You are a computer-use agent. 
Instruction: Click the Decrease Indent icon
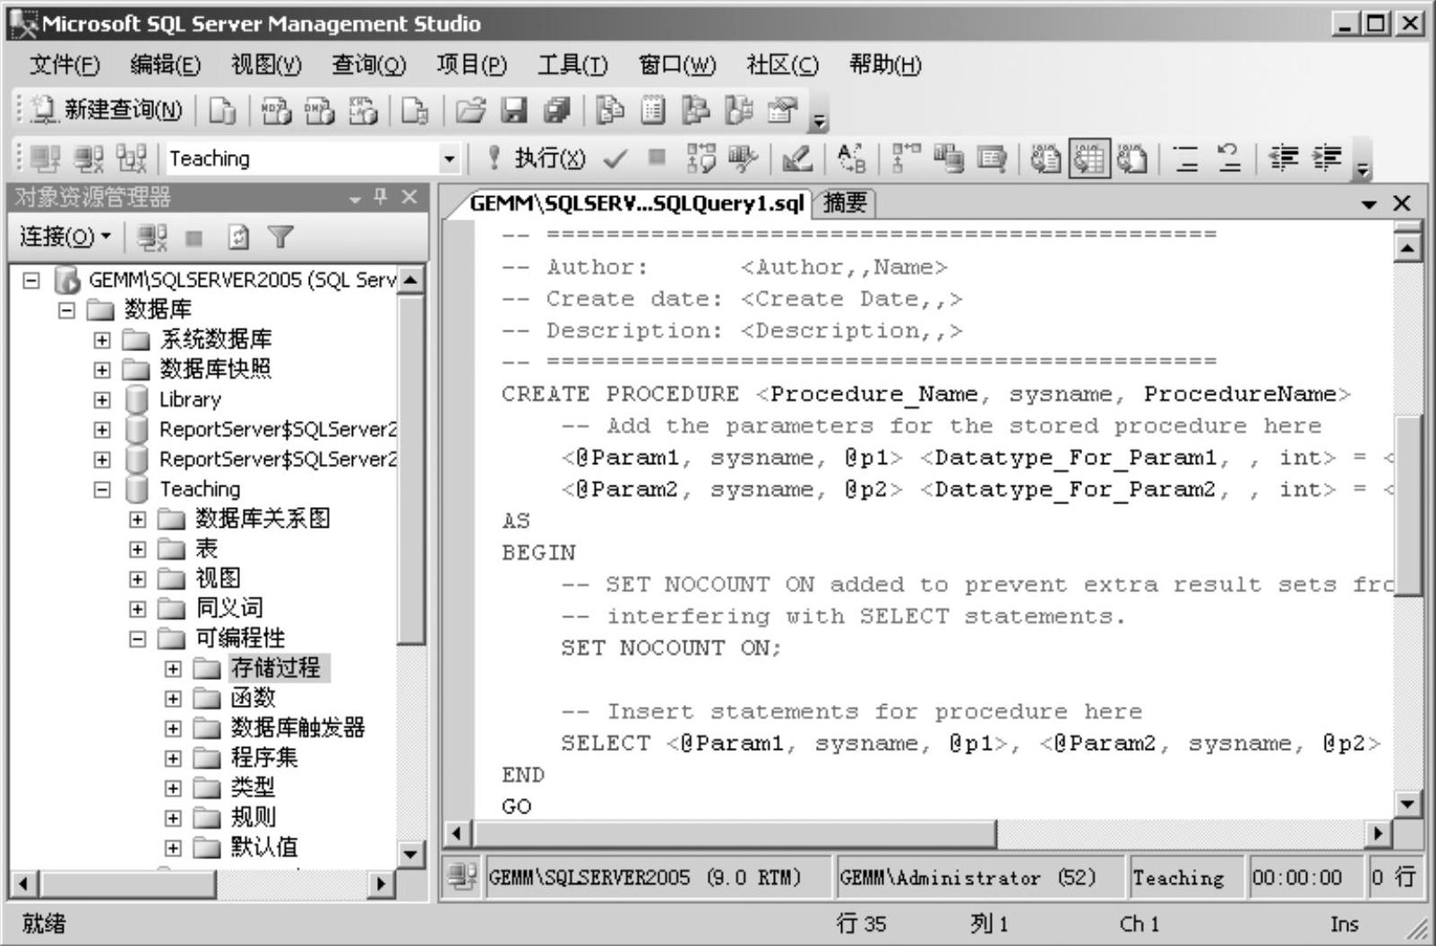point(1284,159)
